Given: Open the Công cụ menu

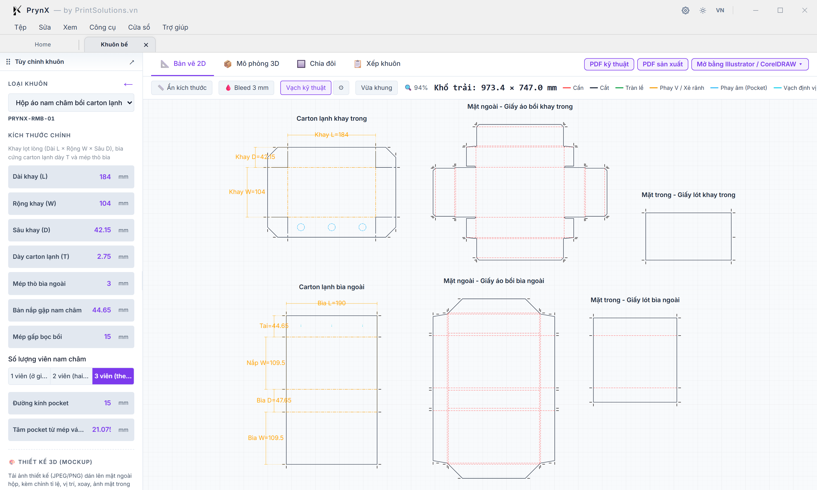Looking at the screenshot, I should click(x=102, y=27).
